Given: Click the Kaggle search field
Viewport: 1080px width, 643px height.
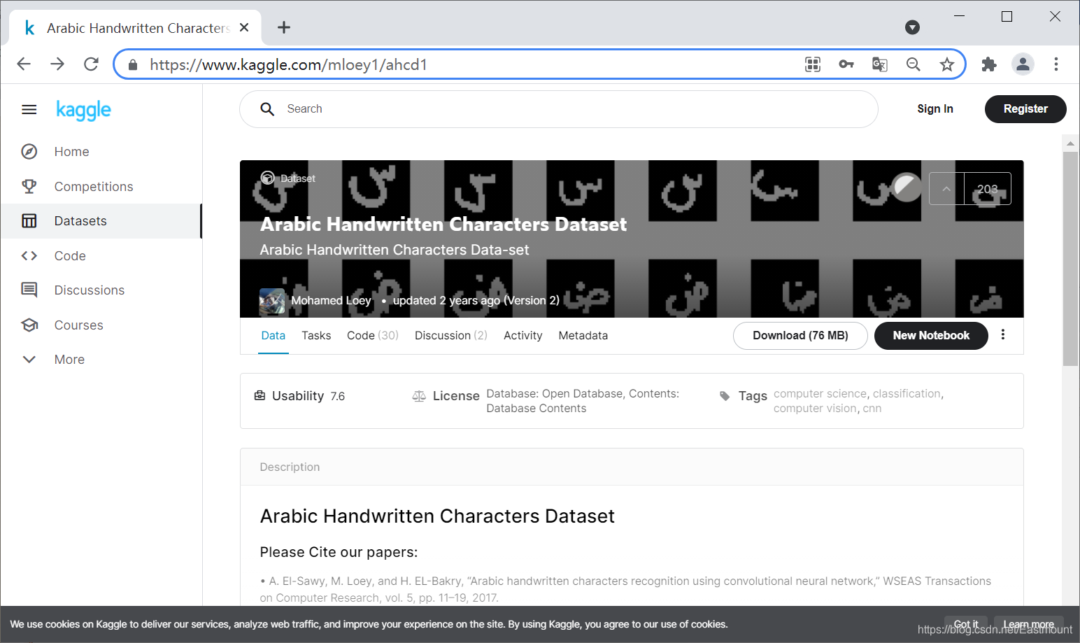Looking at the screenshot, I should (558, 109).
